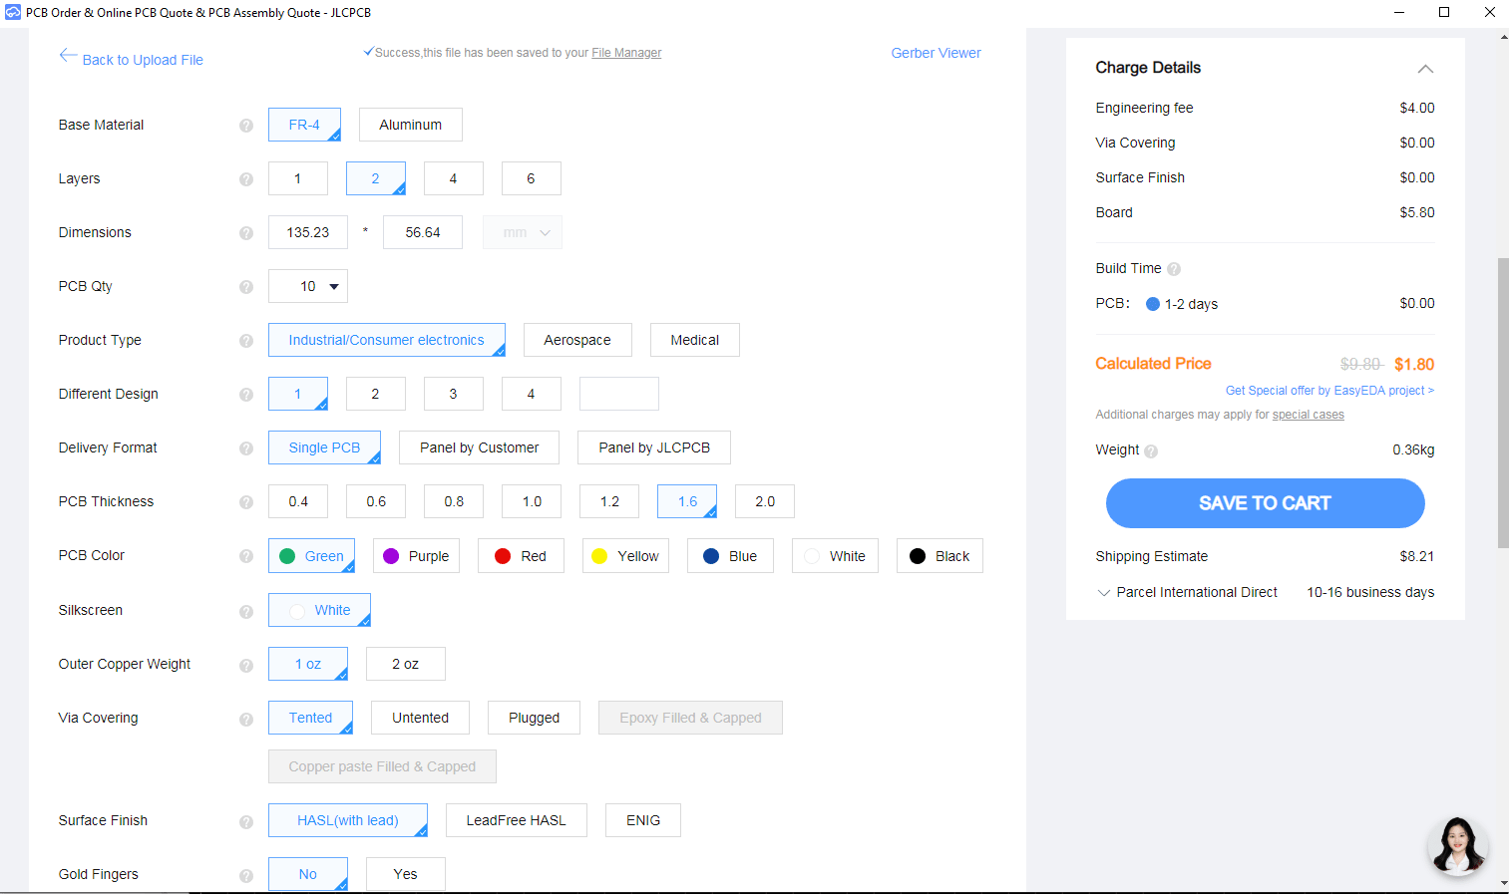Show help for PCB Color
Image resolution: width=1509 pixels, height=894 pixels.
pos(246,556)
